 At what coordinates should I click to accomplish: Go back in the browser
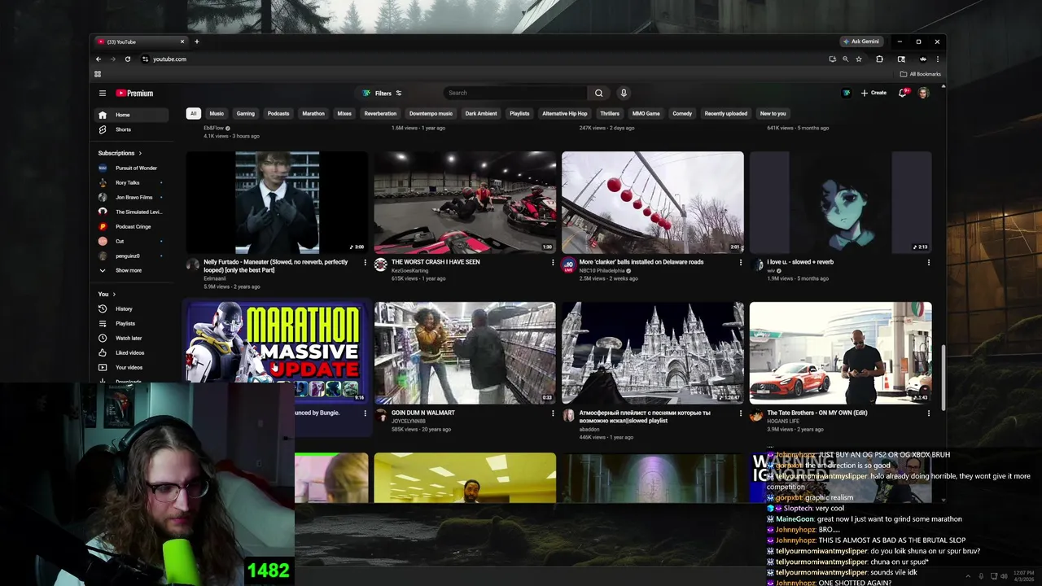99,59
